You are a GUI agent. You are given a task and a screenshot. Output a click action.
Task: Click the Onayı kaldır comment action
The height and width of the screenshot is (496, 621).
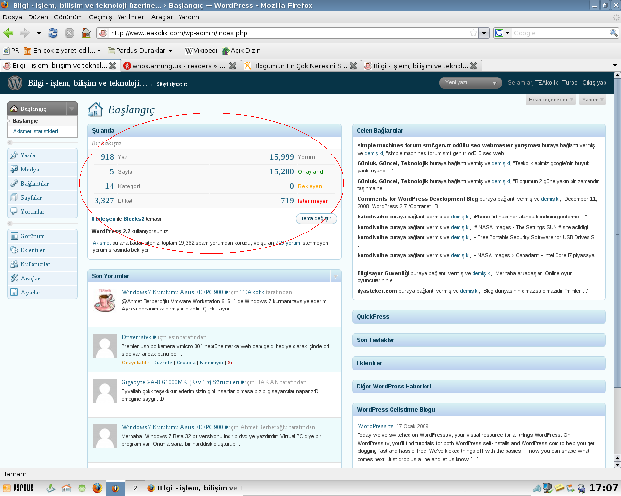click(x=135, y=362)
